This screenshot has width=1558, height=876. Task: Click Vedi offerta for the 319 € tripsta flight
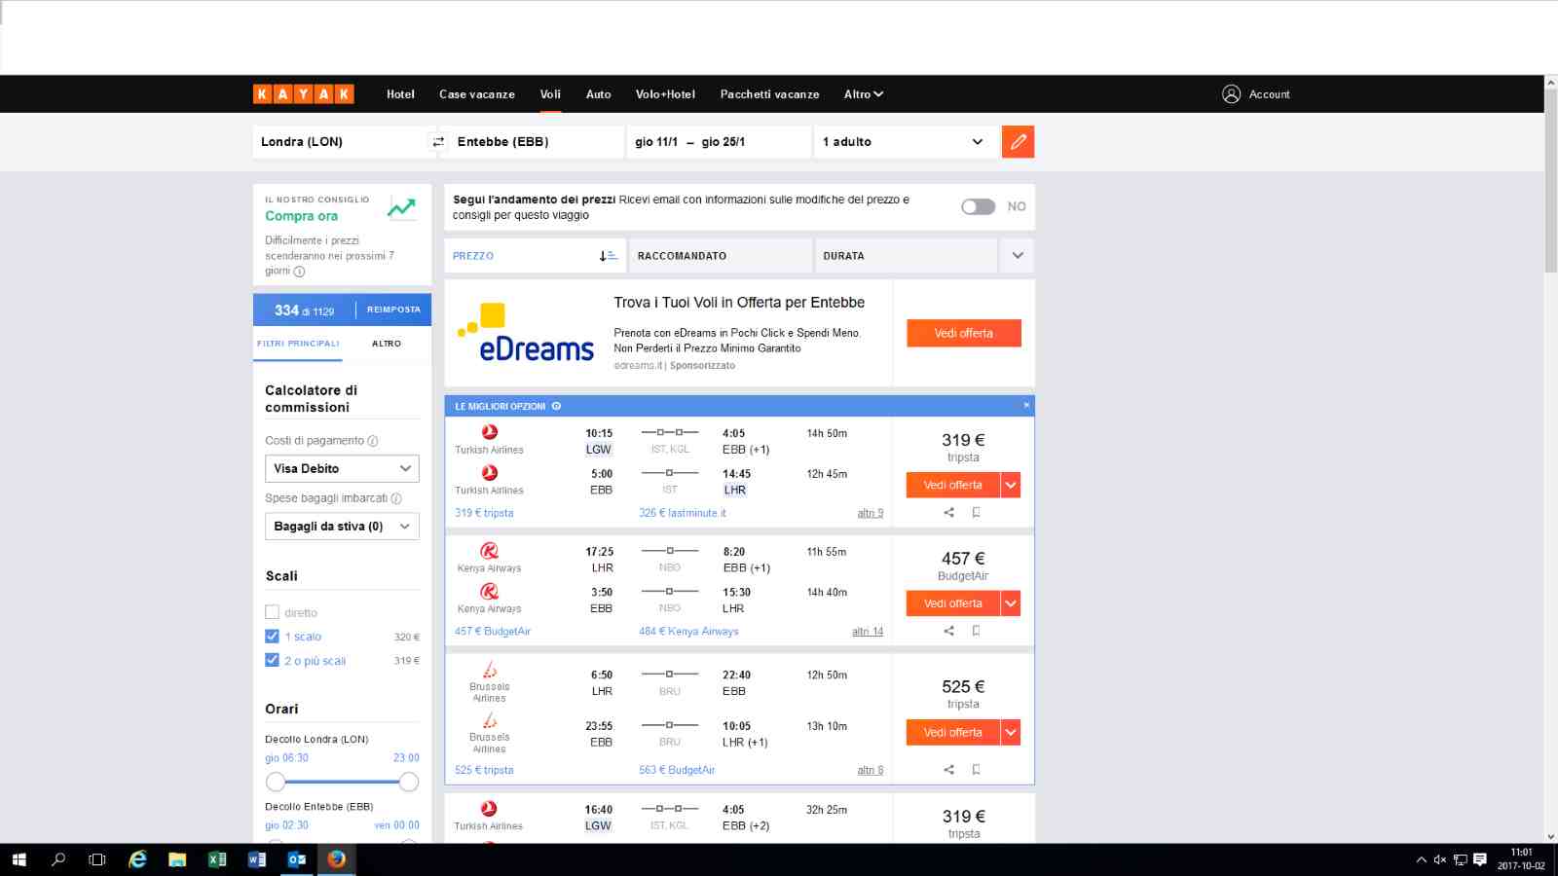click(x=953, y=485)
